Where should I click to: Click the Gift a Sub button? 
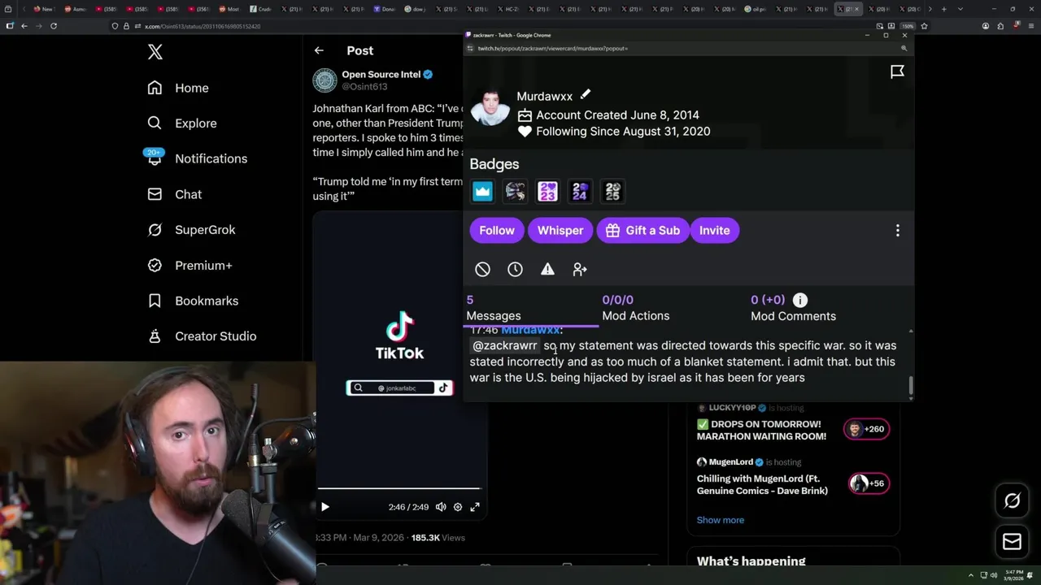point(642,231)
